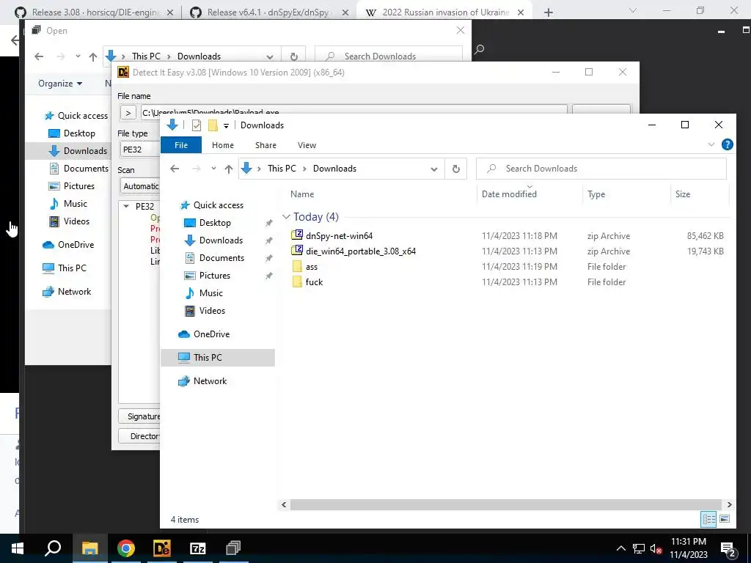This screenshot has height=563, width=751.
Task: Select Documents in front Explorer nav pane
Action: (221, 257)
